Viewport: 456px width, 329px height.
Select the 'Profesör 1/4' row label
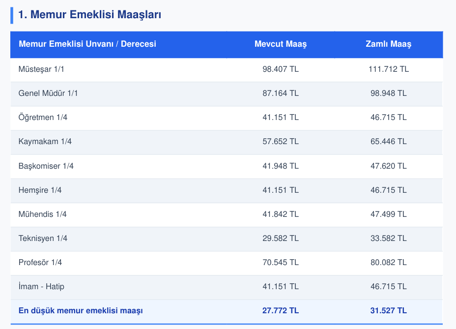tap(40, 262)
